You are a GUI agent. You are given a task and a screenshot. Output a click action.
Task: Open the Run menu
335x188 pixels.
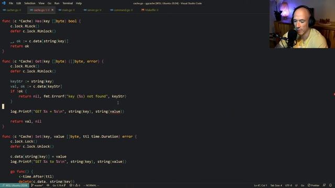point(57,3)
